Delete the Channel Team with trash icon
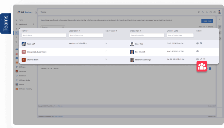 click(x=204, y=59)
